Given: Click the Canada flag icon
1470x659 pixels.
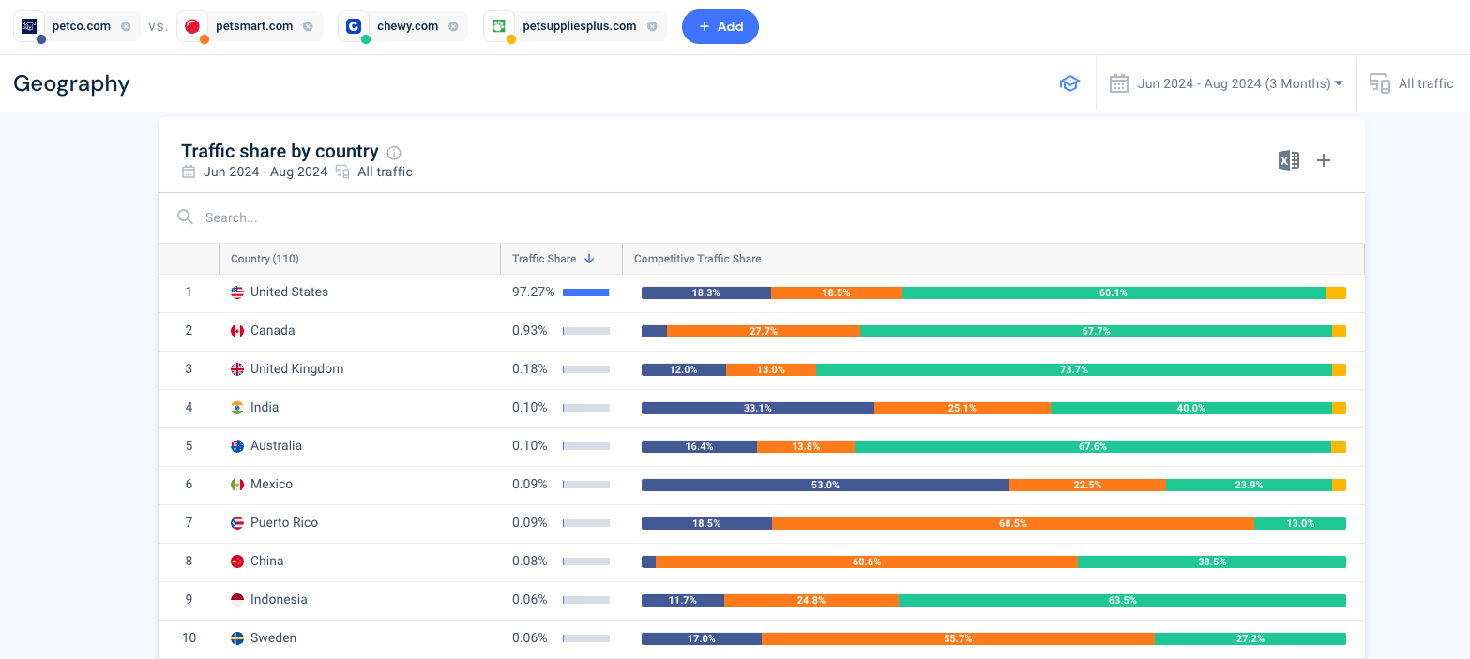Looking at the screenshot, I should point(237,331).
